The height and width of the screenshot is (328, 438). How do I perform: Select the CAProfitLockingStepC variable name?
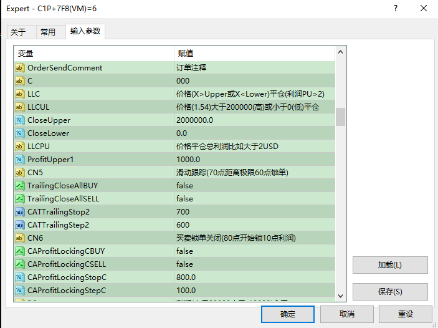click(x=67, y=290)
